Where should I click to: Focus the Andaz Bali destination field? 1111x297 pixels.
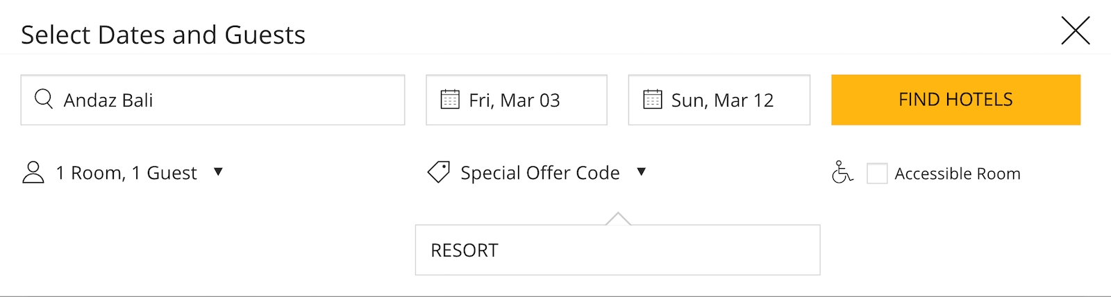tap(212, 100)
